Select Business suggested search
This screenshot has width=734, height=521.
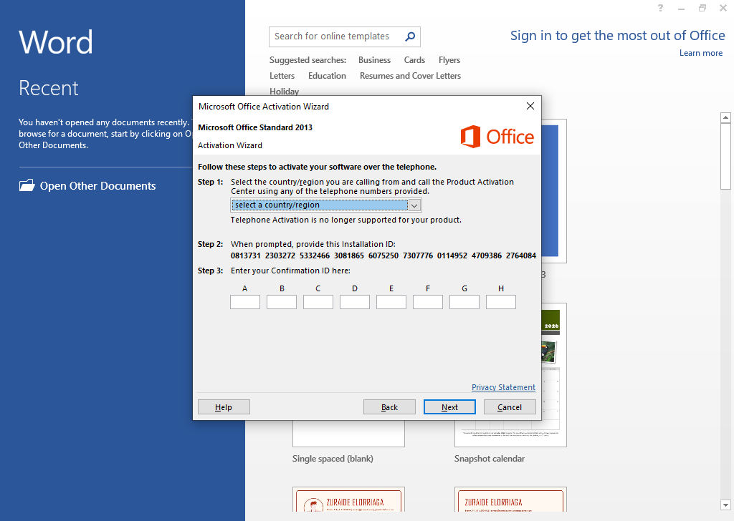pos(374,60)
